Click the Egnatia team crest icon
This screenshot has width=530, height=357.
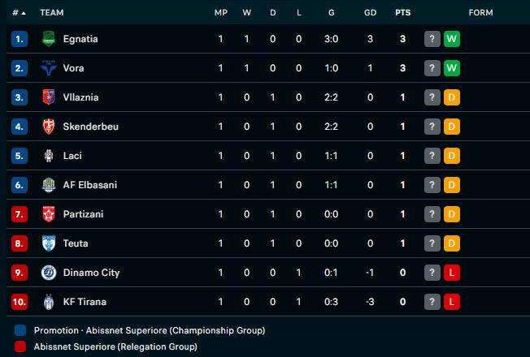[49, 39]
